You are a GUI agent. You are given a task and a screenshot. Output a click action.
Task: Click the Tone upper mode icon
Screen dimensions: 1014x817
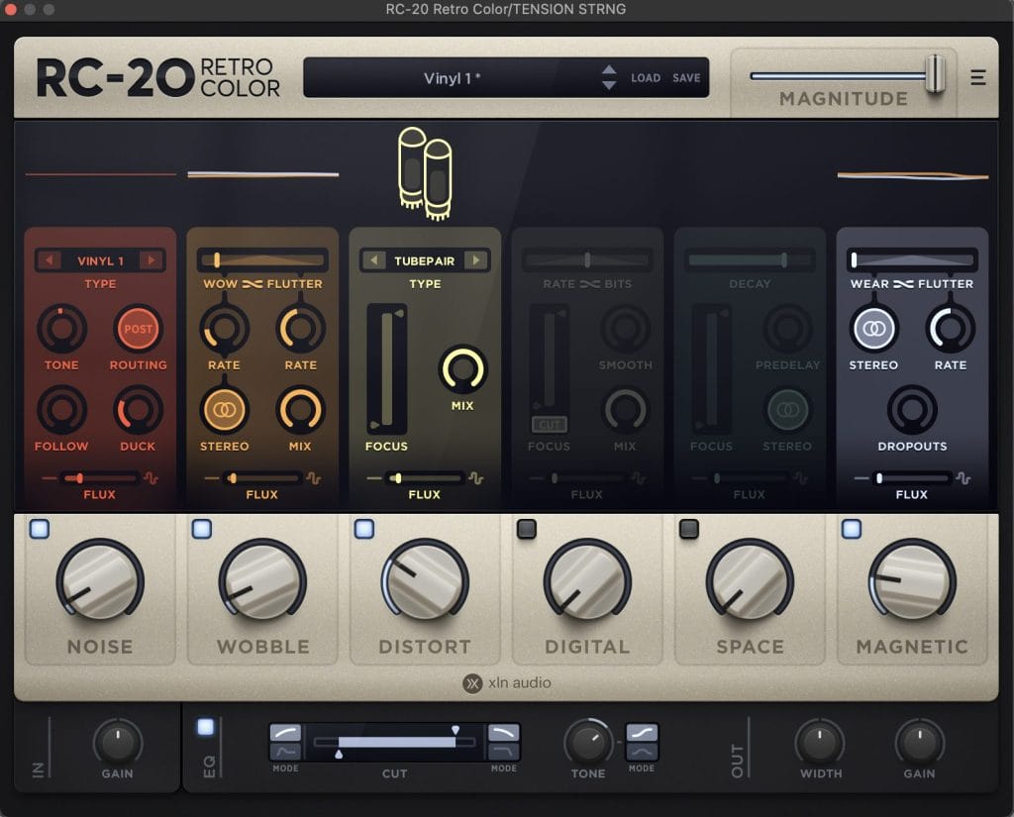pyautogui.click(x=642, y=733)
